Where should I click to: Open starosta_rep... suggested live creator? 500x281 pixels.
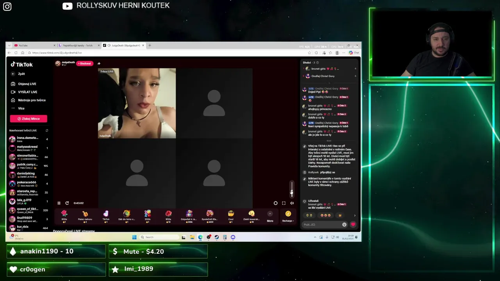(29, 192)
